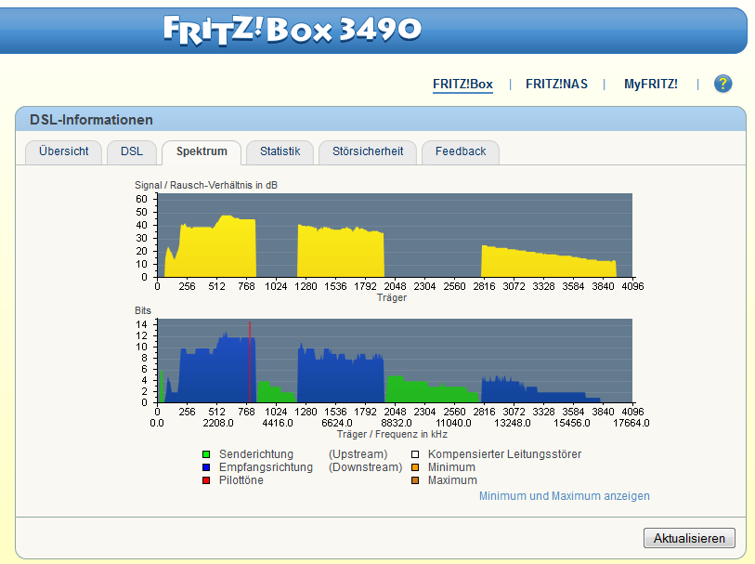Switch to the Statistik tab

280,151
